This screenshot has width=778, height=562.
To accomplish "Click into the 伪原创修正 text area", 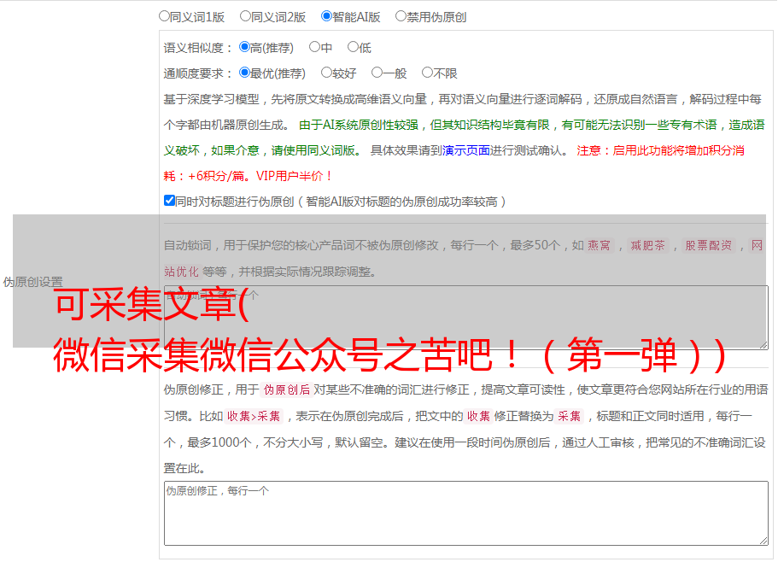I will click(x=466, y=513).
